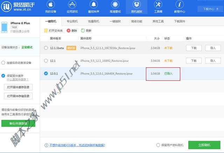Viewport: 224px width, 153px height.
Task: Open the 下载中心 download center
Action: point(210,9)
